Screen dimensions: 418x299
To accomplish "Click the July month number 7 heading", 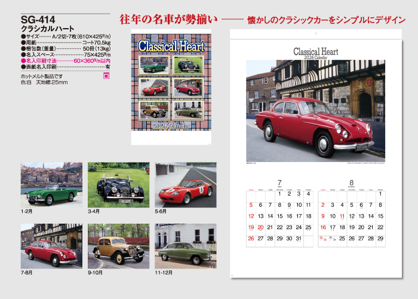I will (279, 182).
